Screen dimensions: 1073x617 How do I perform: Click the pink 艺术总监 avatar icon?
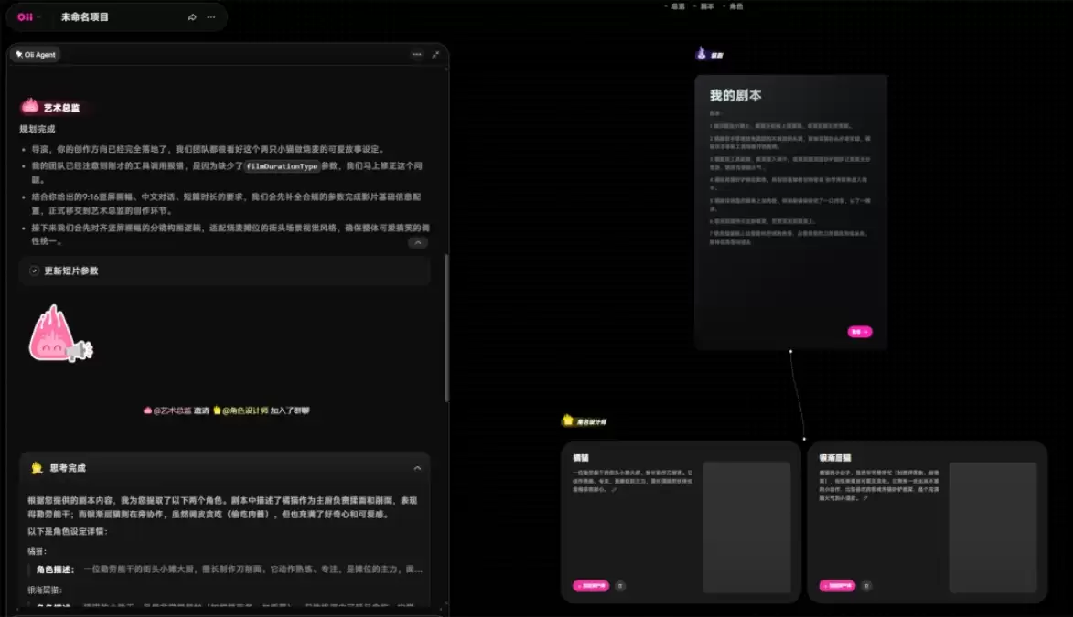29,106
